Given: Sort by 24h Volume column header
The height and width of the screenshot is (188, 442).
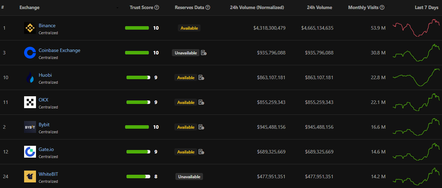Looking at the screenshot, I should tap(319, 7).
